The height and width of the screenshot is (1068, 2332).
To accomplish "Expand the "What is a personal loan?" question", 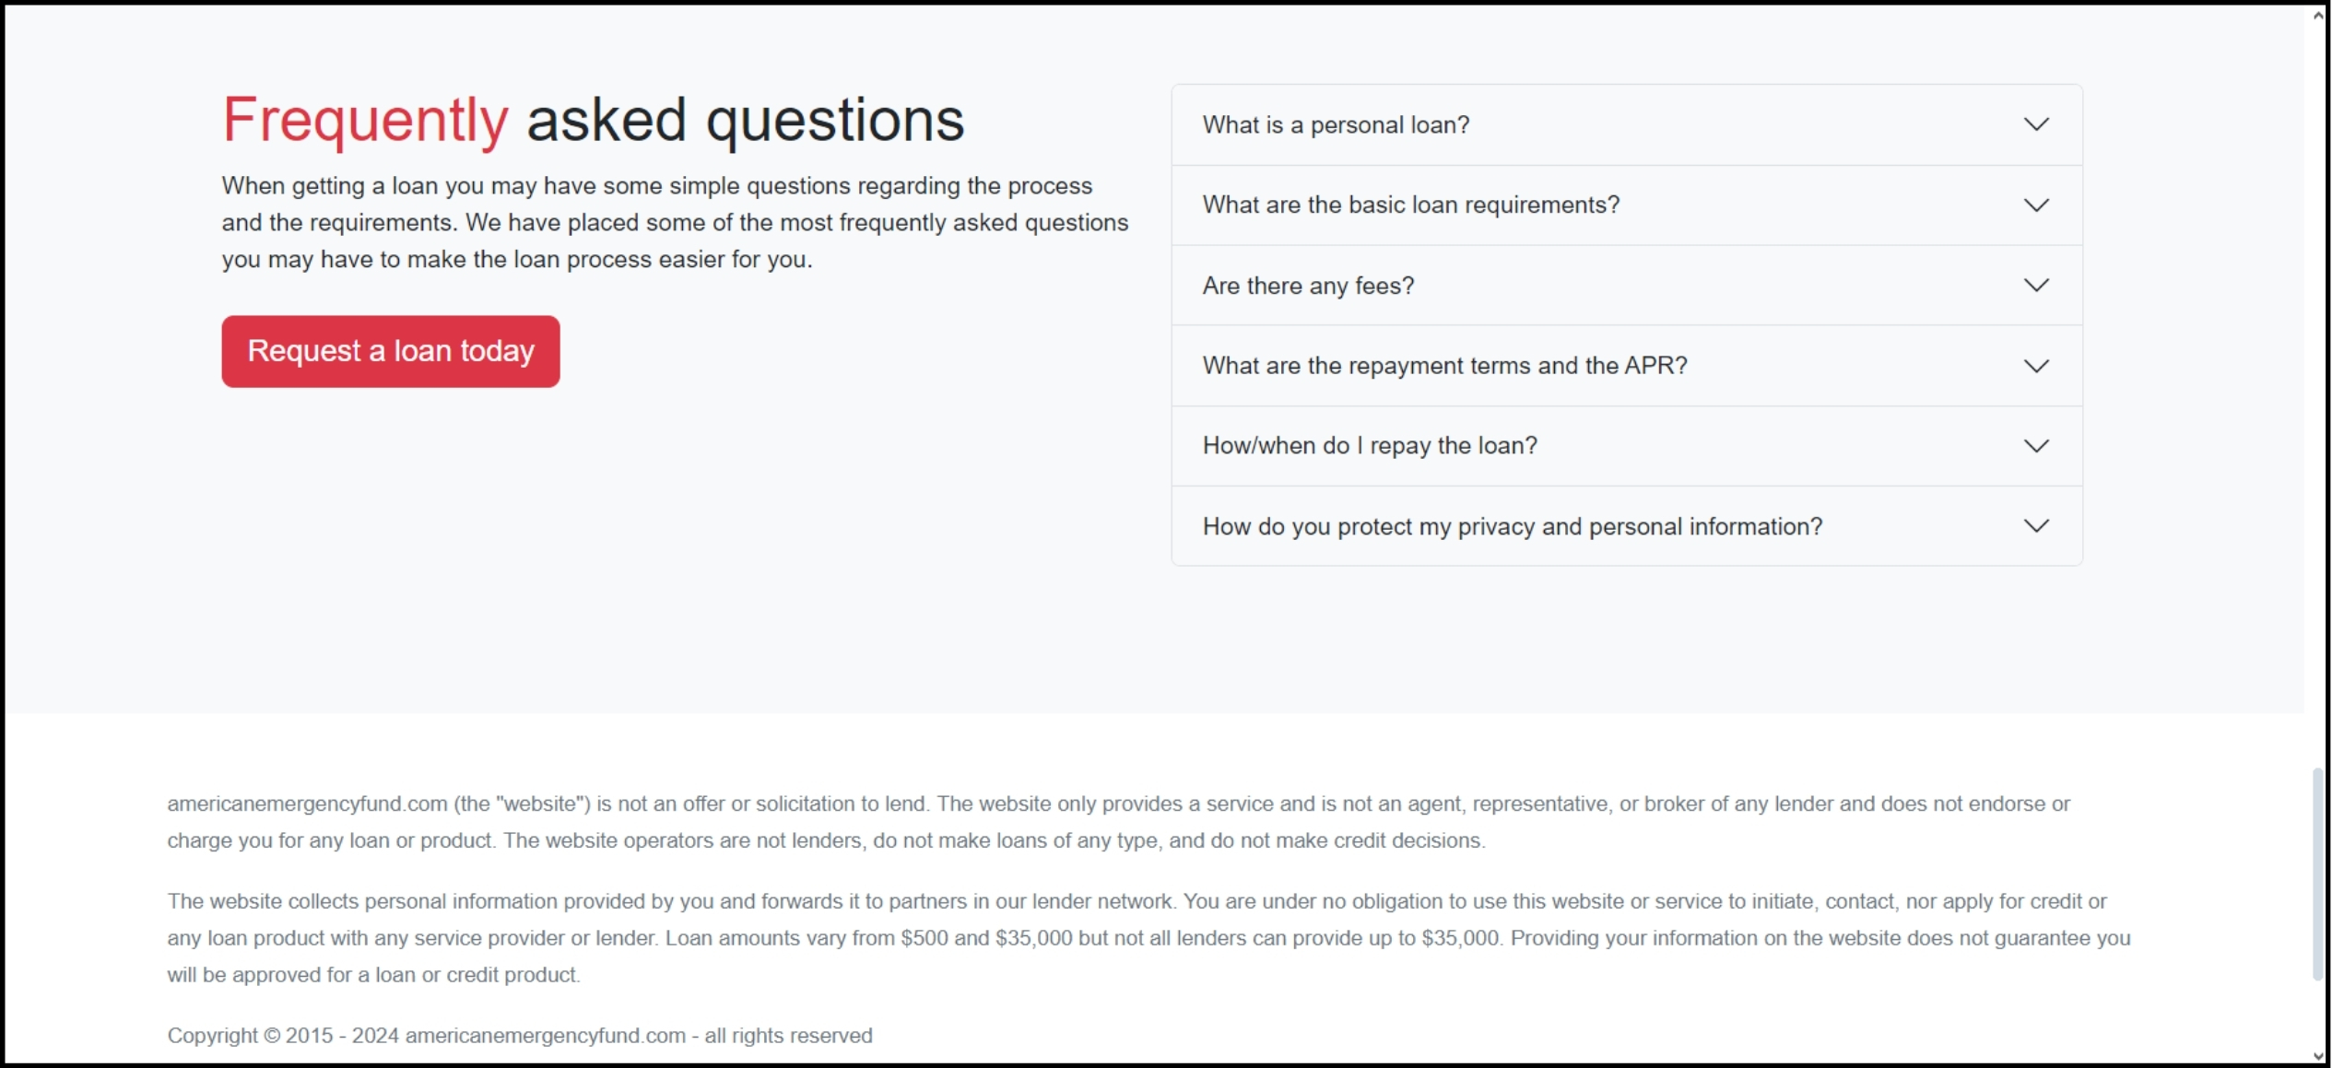I will click(x=1336, y=124).
